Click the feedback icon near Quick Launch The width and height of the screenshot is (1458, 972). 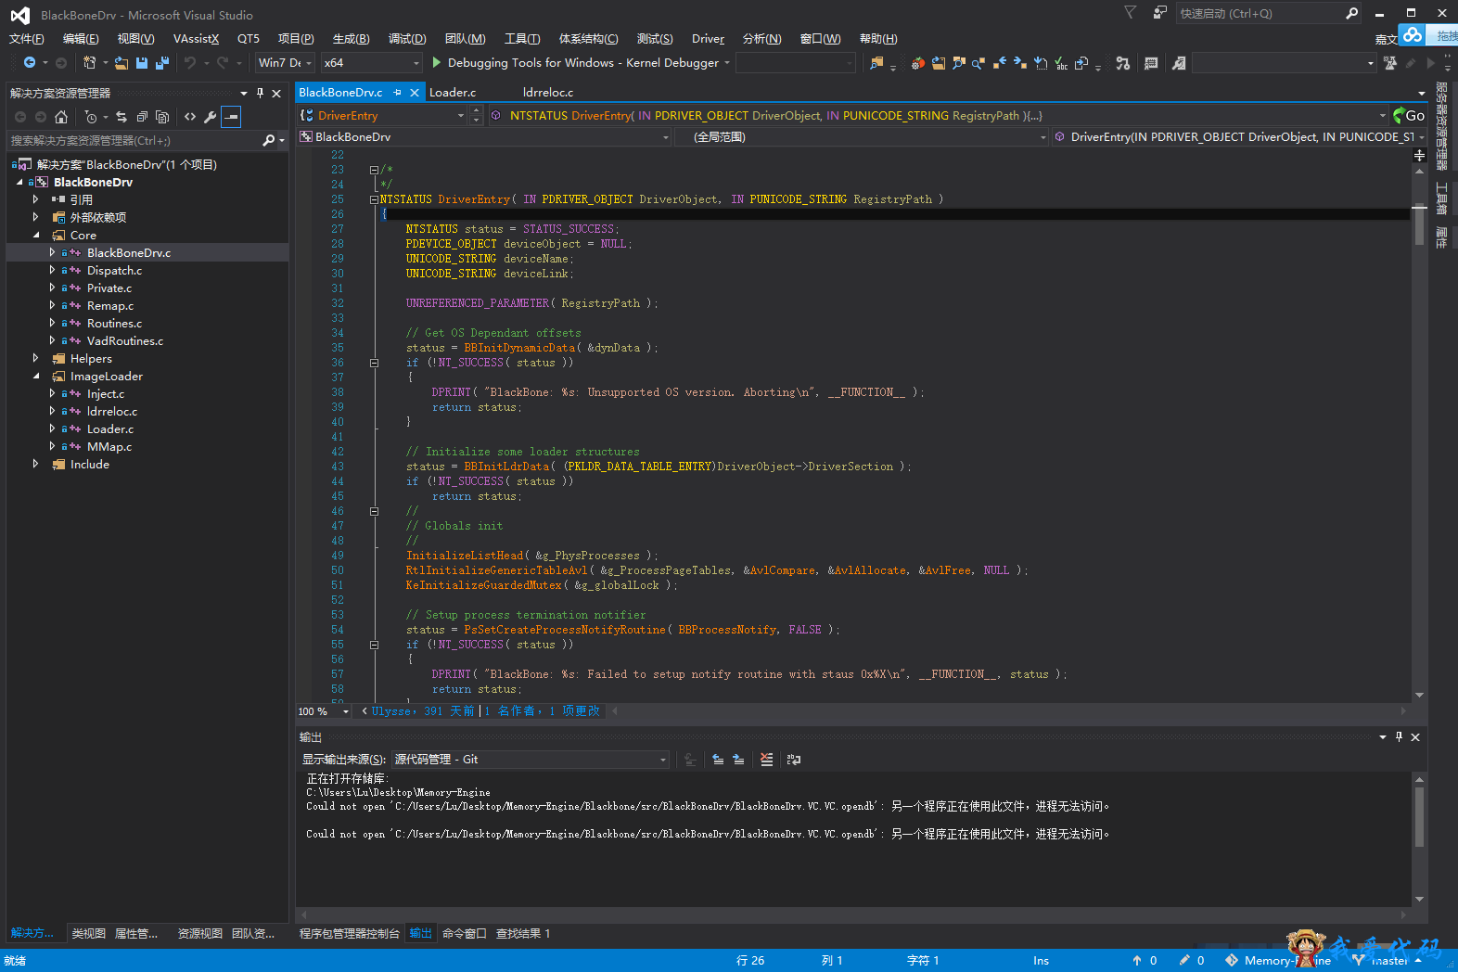1160,13
